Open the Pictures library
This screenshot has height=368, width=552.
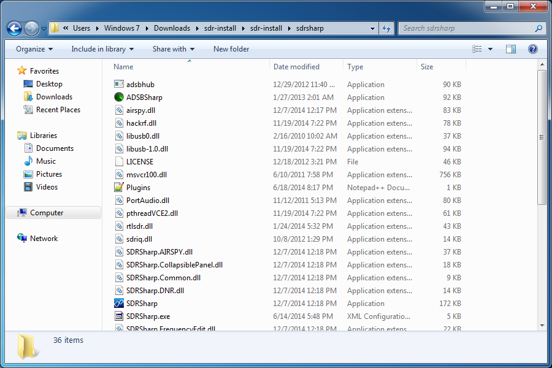pyautogui.click(x=49, y=174)
